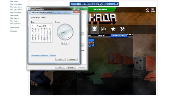Open the backpack inventory icon
The width and height of the screenshot is (171, 96).
click(x=94, y=29)
